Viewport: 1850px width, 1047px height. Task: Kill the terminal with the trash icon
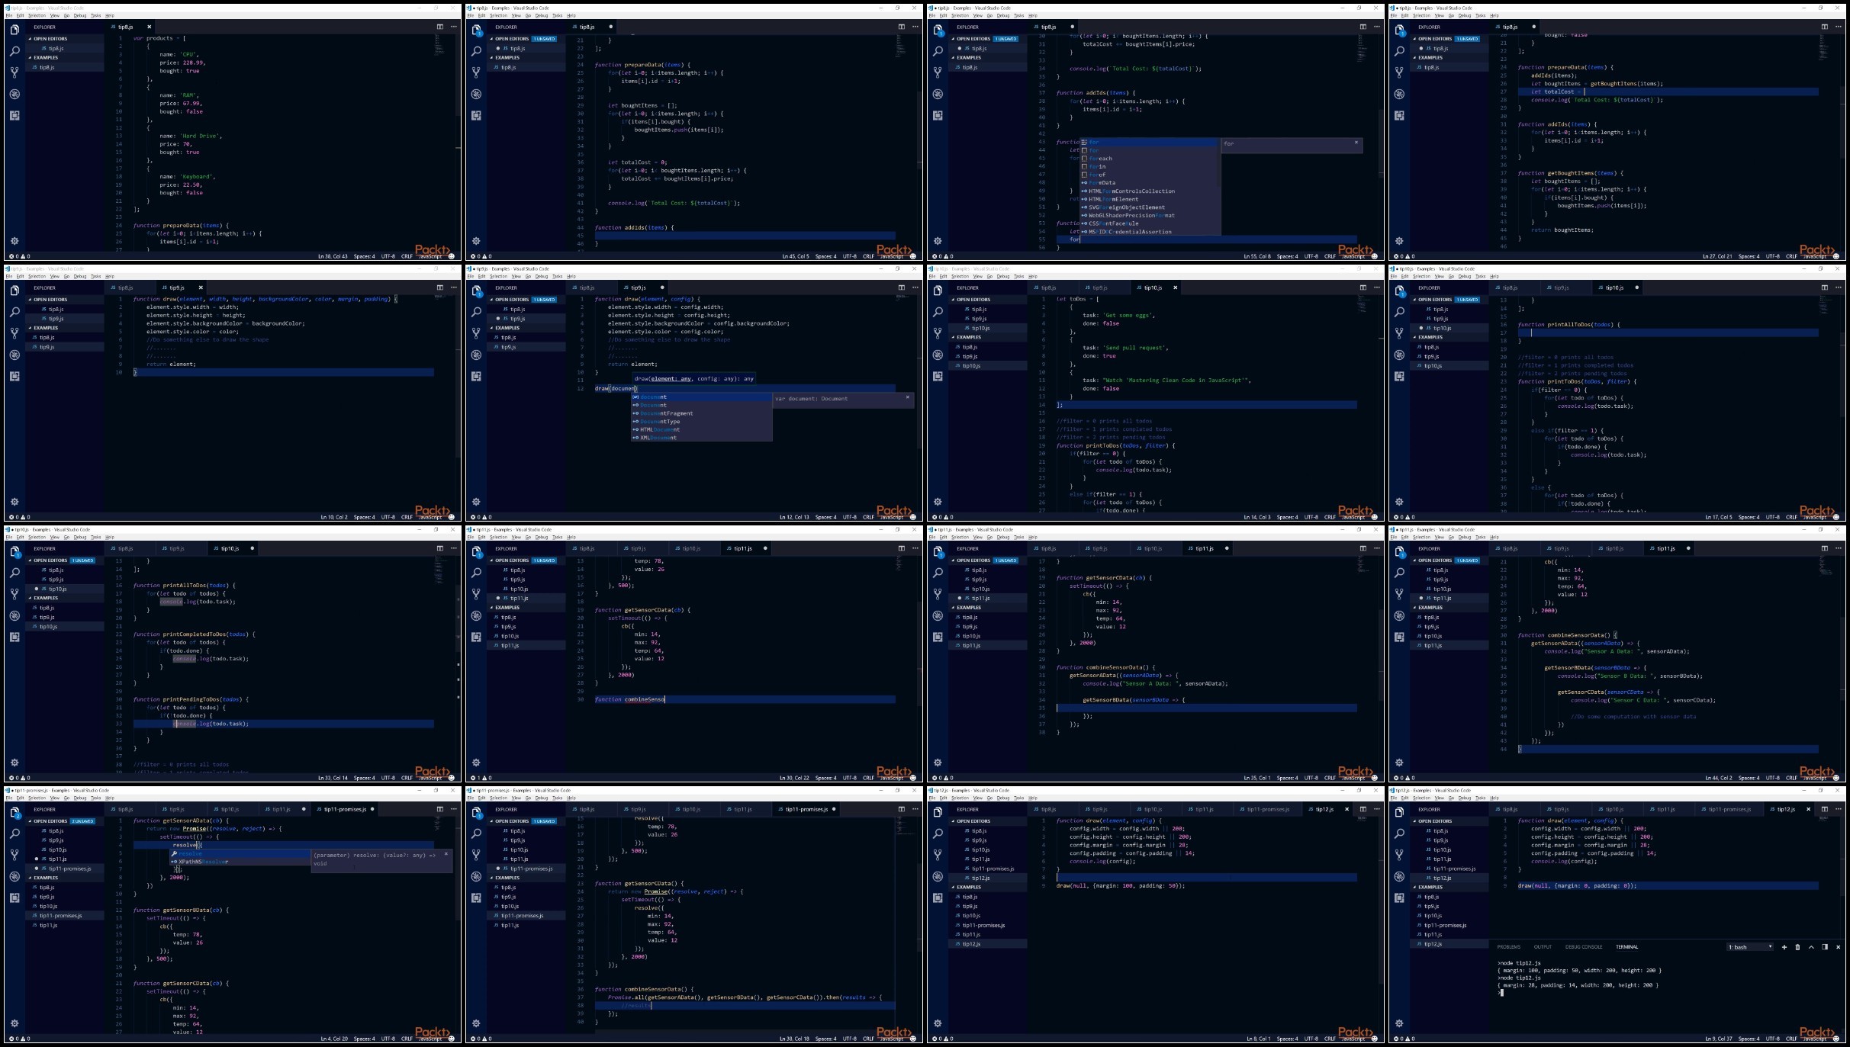pyautogui.click(x=1797, y=947)
